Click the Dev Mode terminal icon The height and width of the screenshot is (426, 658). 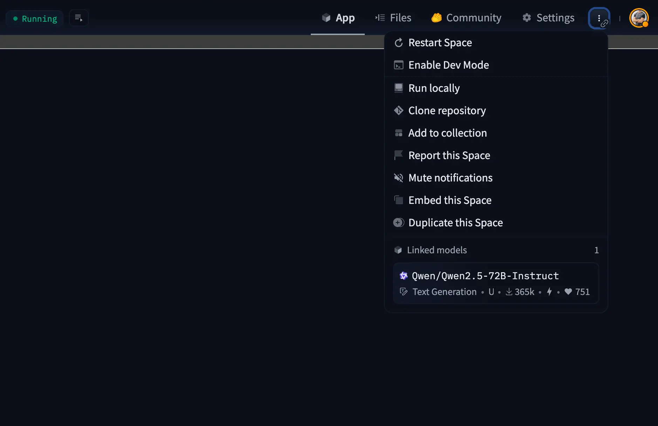tap(399, 65)
